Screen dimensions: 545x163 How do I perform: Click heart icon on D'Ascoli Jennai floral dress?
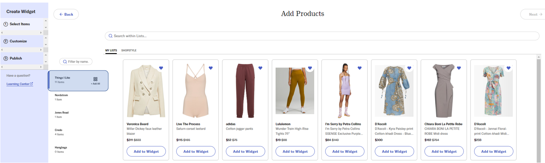[x=508, y=68]
